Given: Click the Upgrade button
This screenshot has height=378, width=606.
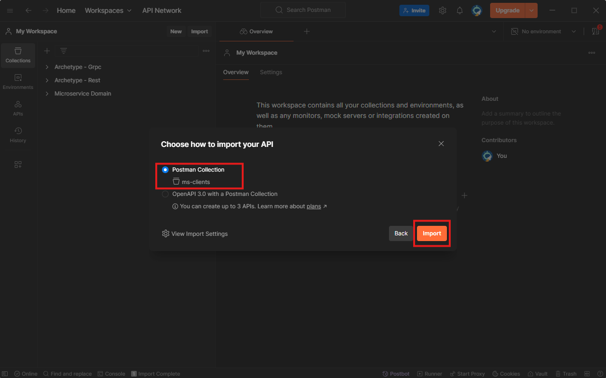Looking at the screenshot, I should (x=508, y=10).
